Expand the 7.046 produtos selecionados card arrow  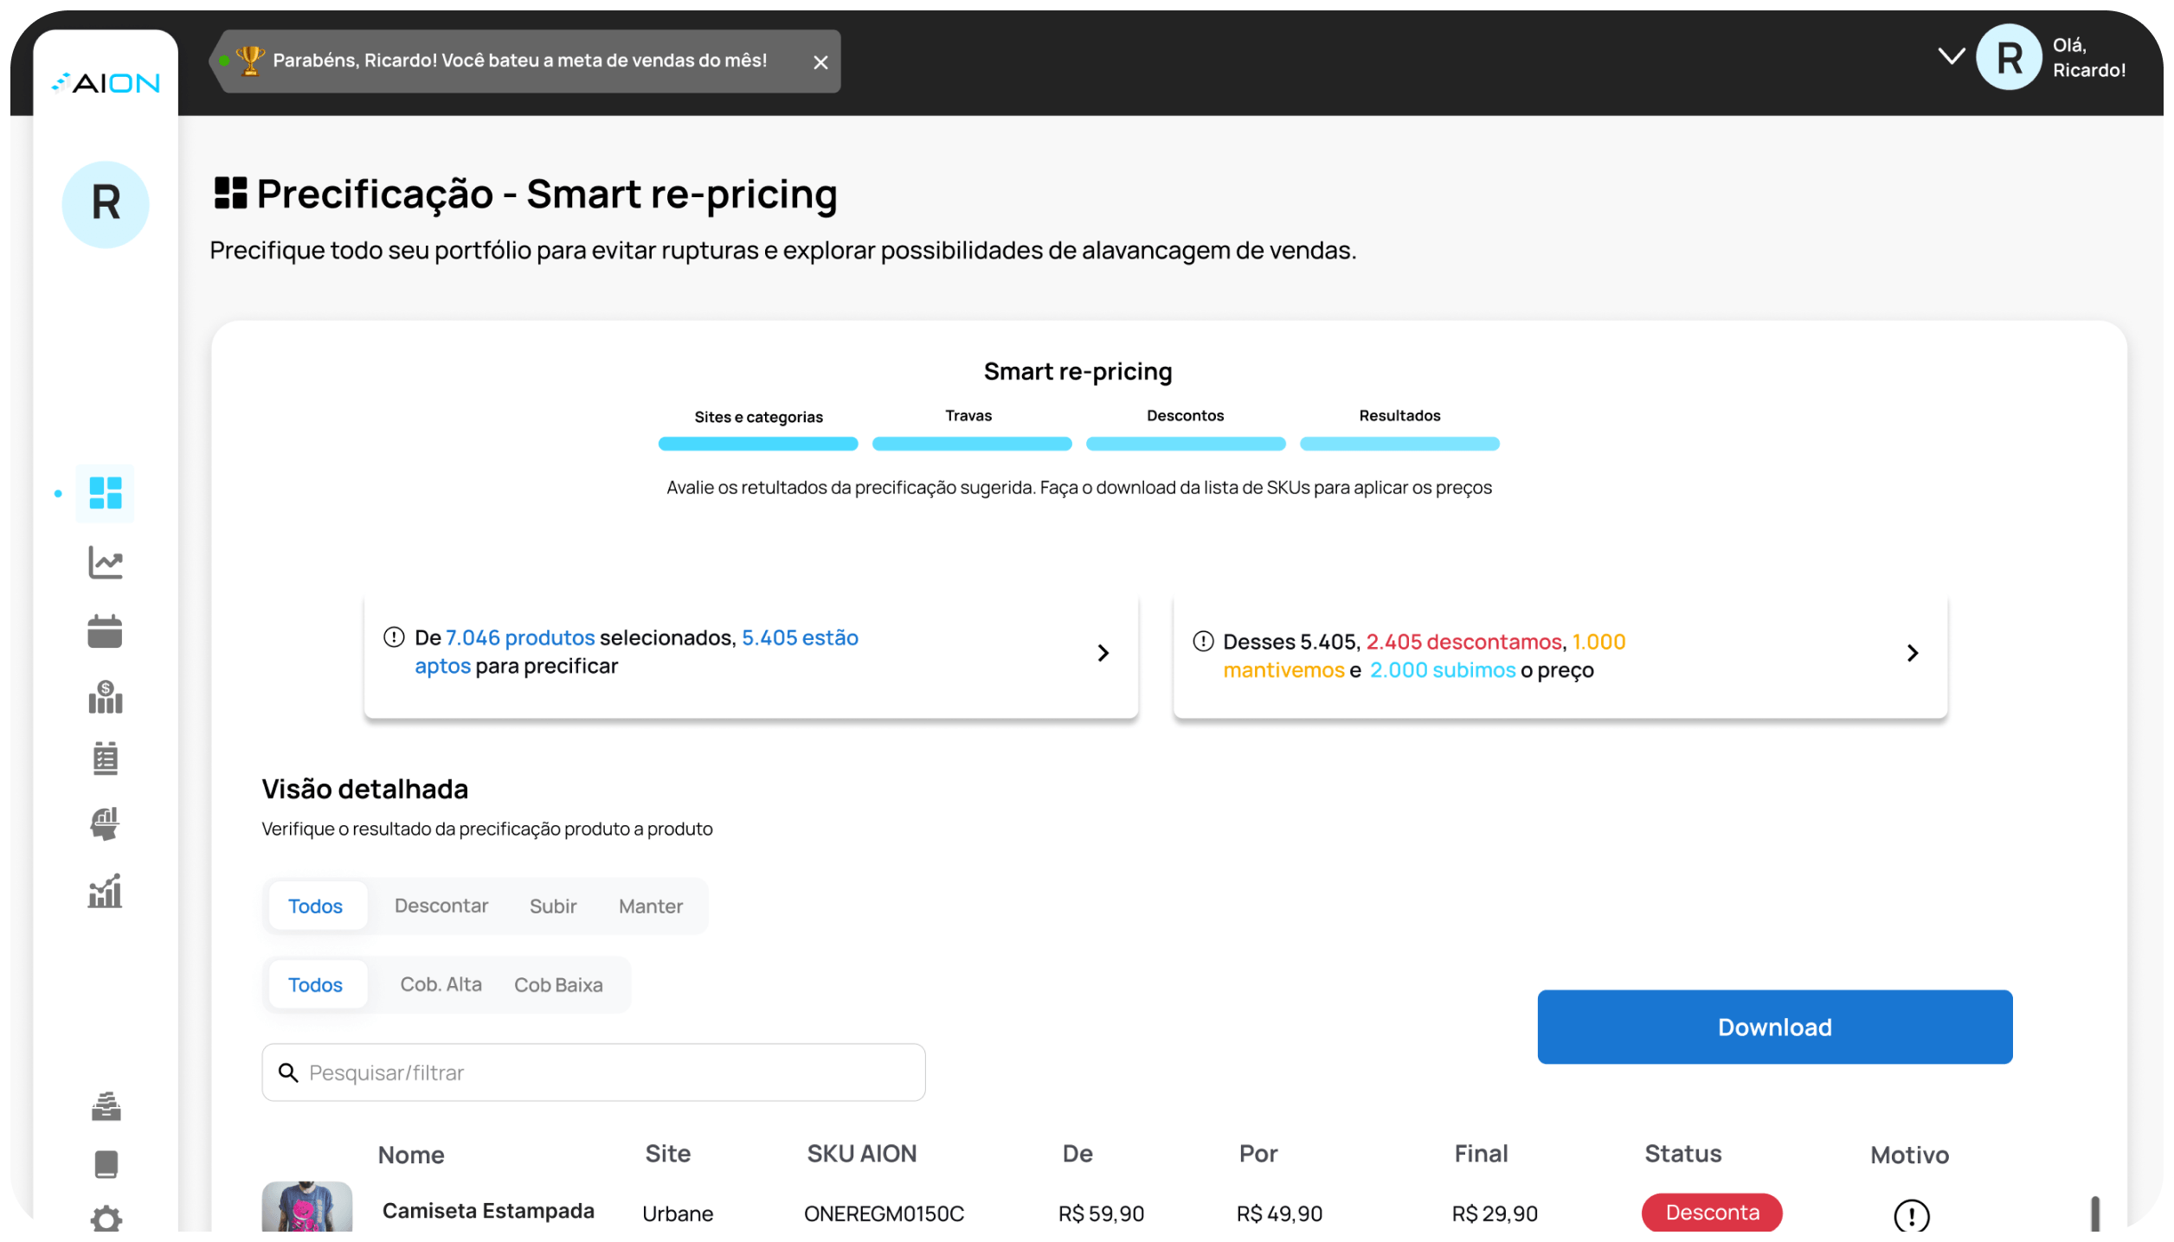(x=1103, y=653)
